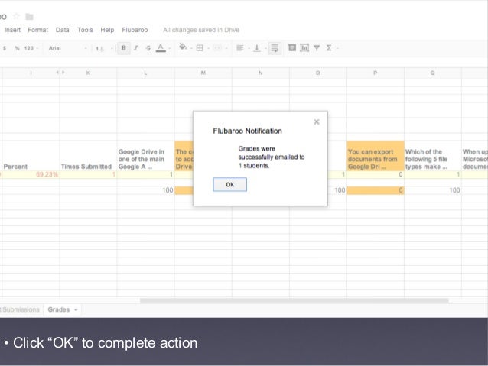Screen dimensions: 488x366
Task: Open the Arial font dropdown
Action: pyautogui.click(x=67, y=48)
